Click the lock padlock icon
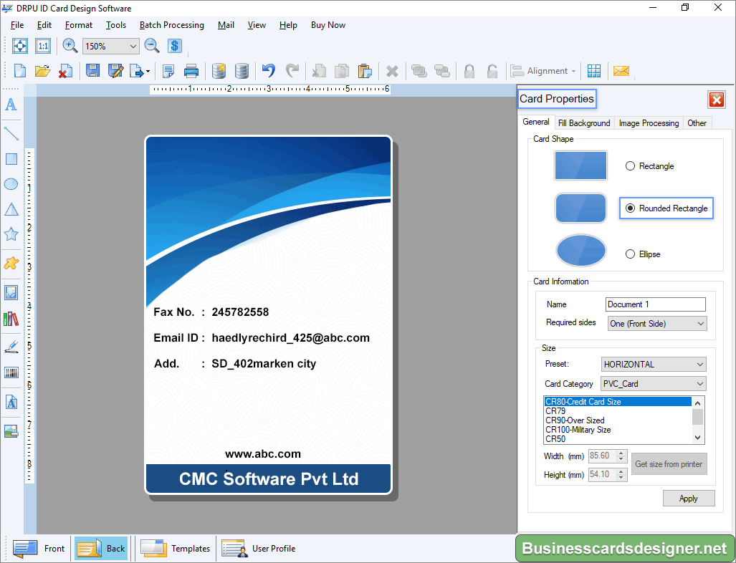 pyautogui.click(x=469, y=71)
